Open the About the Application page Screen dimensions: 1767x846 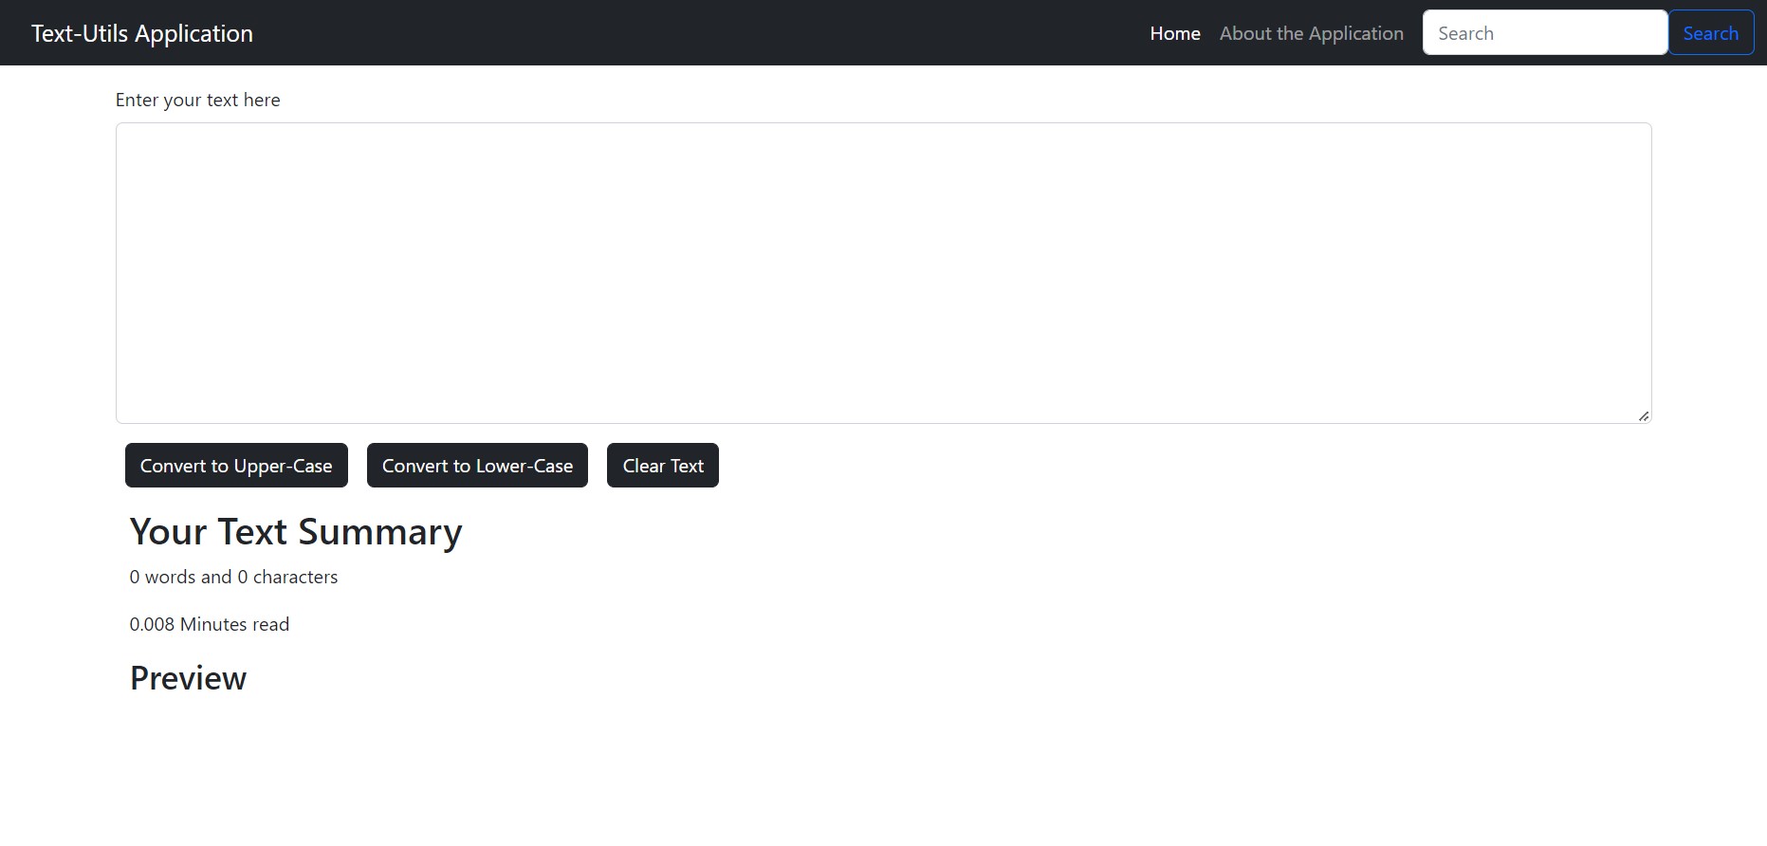coord(1311,33)
